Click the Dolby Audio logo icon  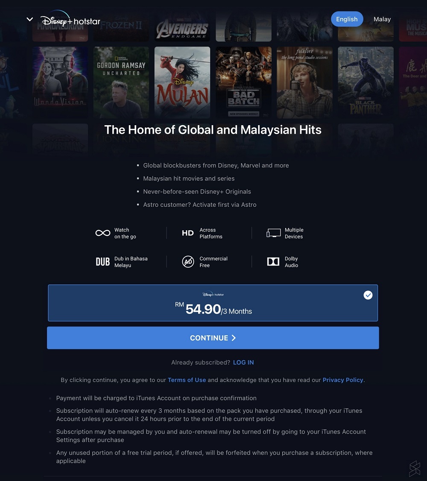click(273, 262)
